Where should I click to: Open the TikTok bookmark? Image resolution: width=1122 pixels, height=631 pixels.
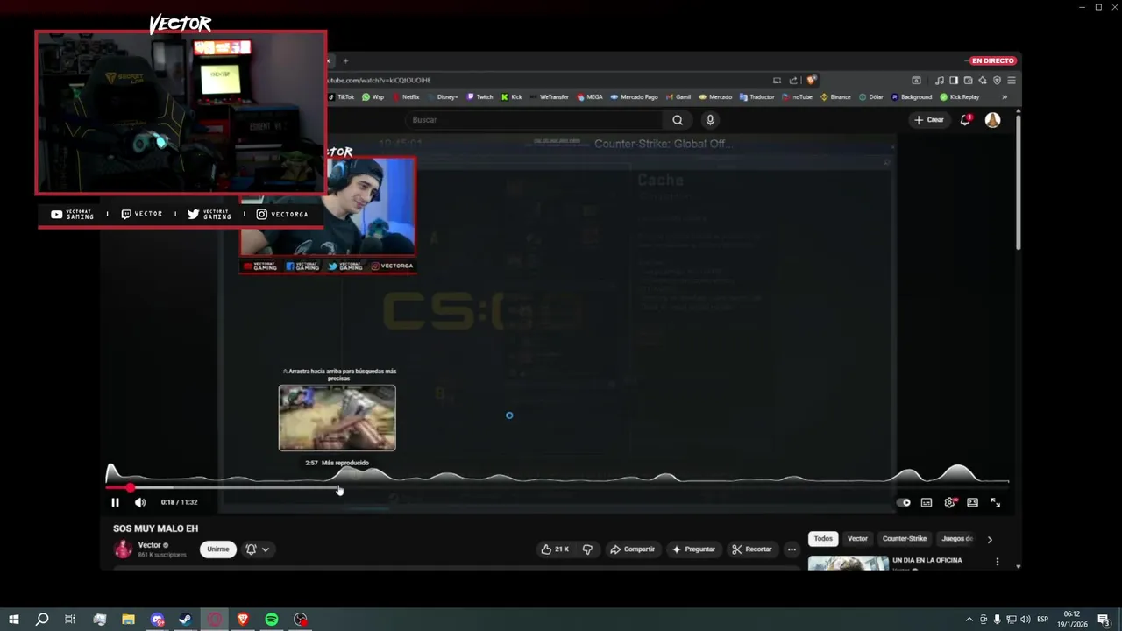(341, 97)
